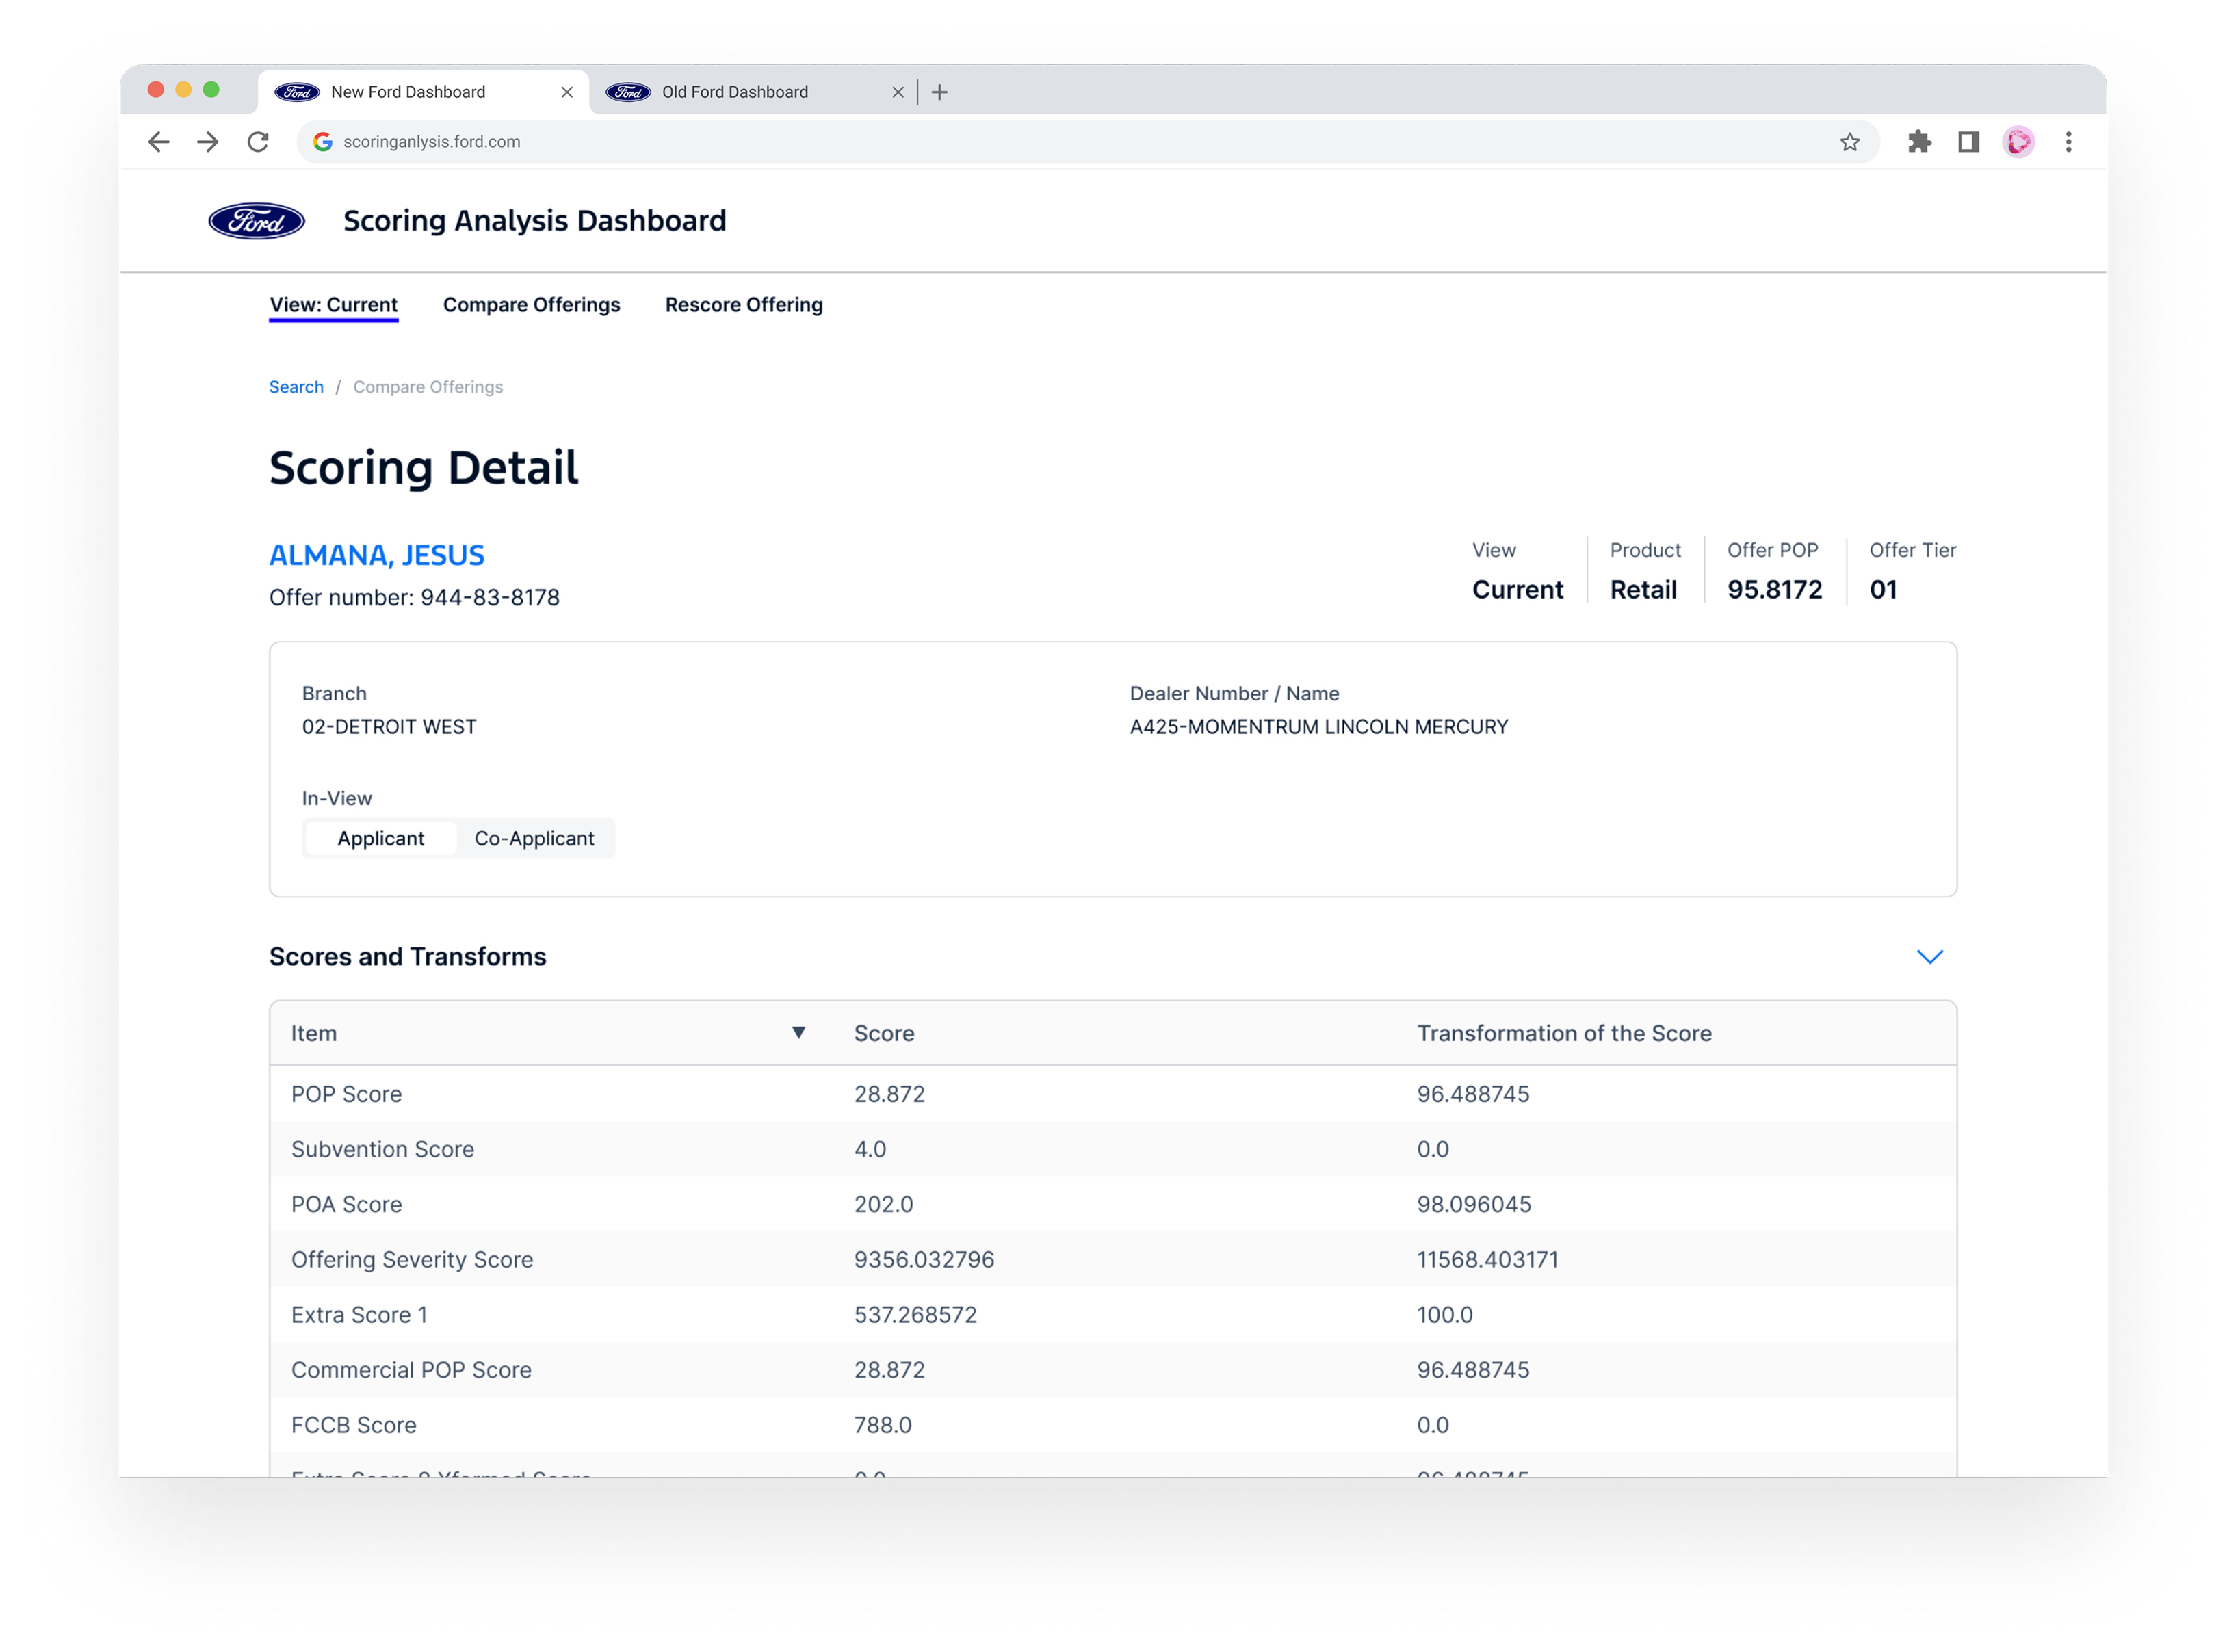Image resolution: width=2227 pixels, height=1652 pixels.
Task: Open a new tab with plus icon
Action: pos(939,92)
